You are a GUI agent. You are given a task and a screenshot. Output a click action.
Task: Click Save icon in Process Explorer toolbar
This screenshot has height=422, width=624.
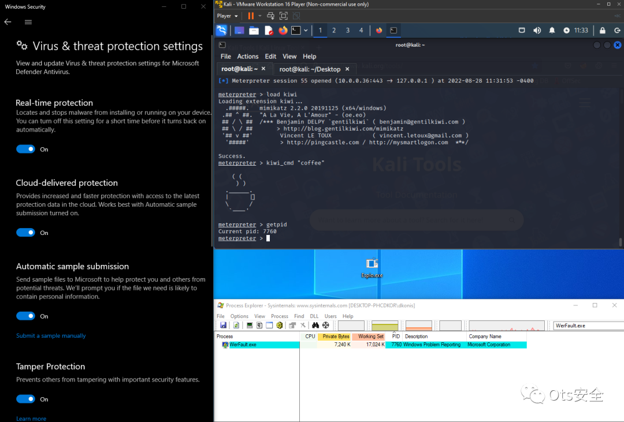coord(223,326)
